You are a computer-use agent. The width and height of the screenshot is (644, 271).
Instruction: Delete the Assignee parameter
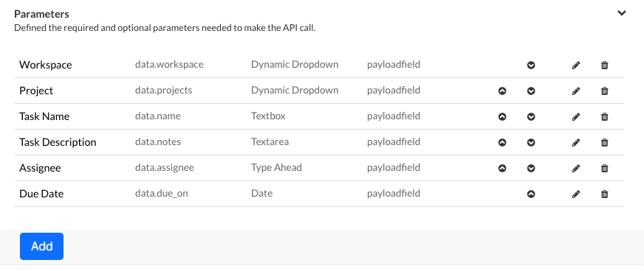click(x=605, y=168)
